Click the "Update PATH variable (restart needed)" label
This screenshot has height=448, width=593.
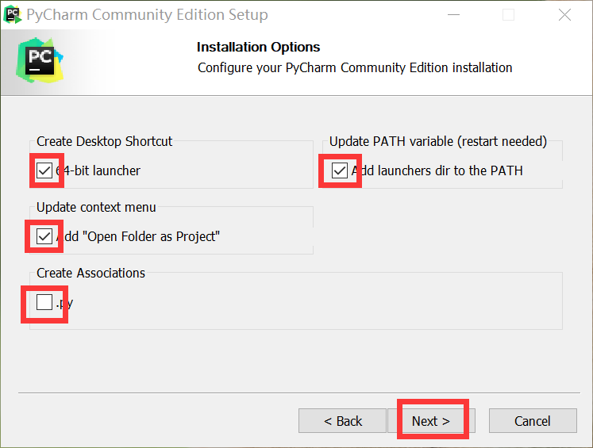(x=438, y=141)
